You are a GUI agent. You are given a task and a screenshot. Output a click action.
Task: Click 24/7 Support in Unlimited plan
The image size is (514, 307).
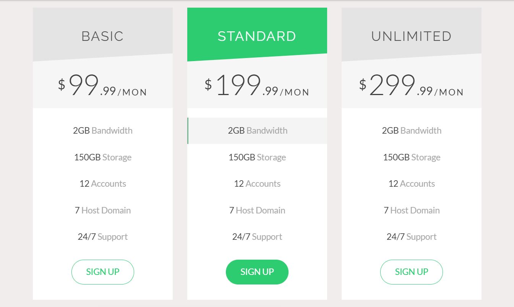[x=412, y=237]
